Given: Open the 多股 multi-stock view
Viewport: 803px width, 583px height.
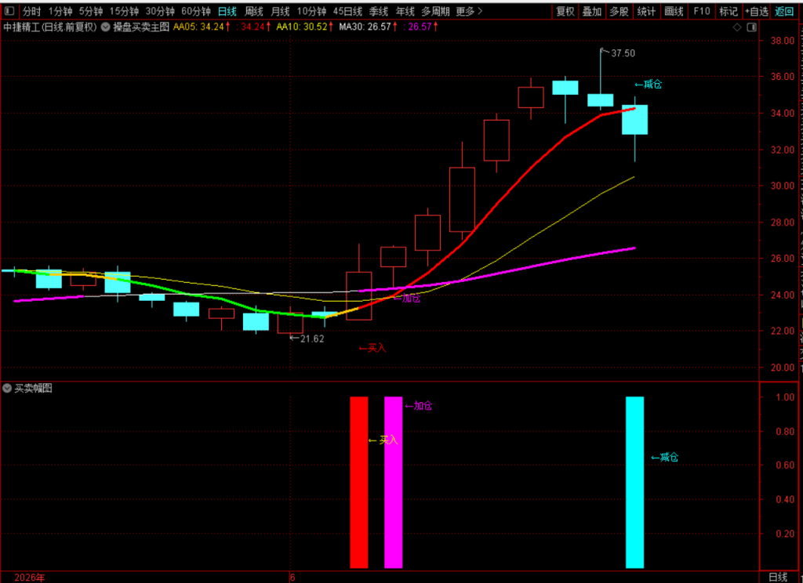Looking at the screenshot, I should click(x=619, y=11).
